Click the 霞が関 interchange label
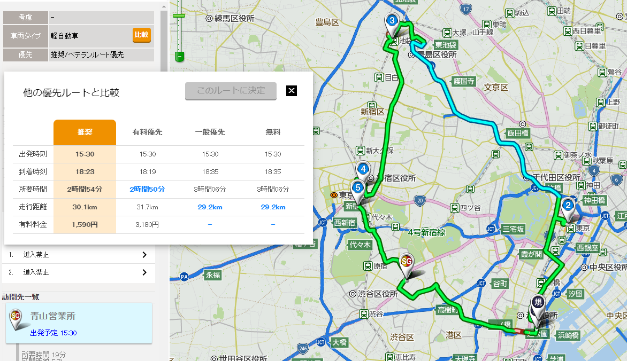 (531, 254)
